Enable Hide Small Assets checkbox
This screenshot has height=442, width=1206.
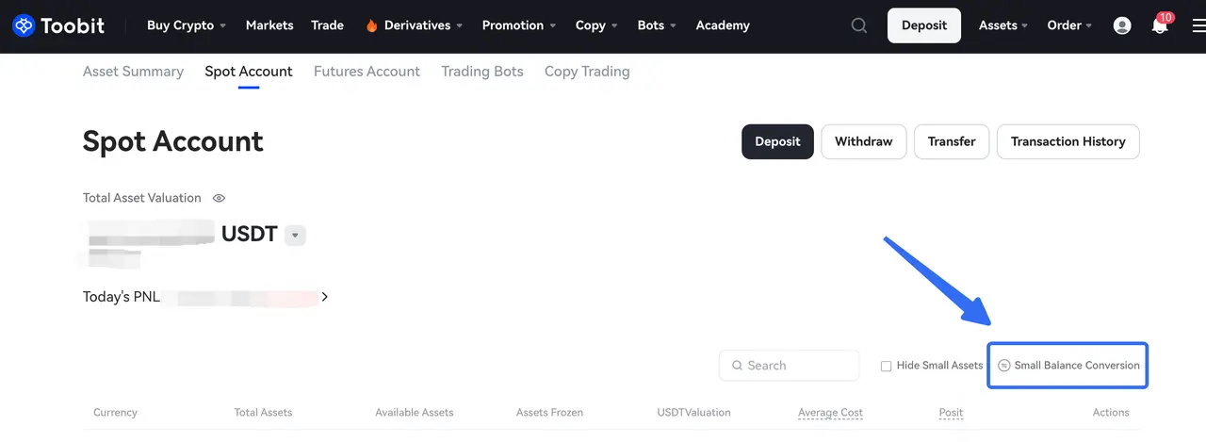[886, 366]
